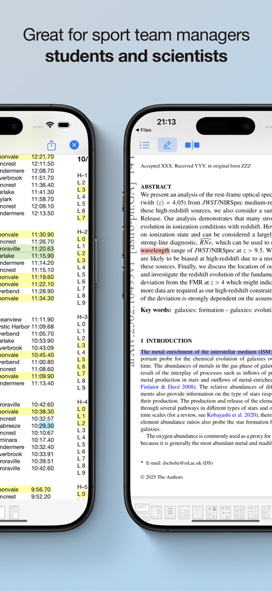Tap the green highlighted time 11:15.90
This screenshot has height=591, width=272.
tap(43, 256)
